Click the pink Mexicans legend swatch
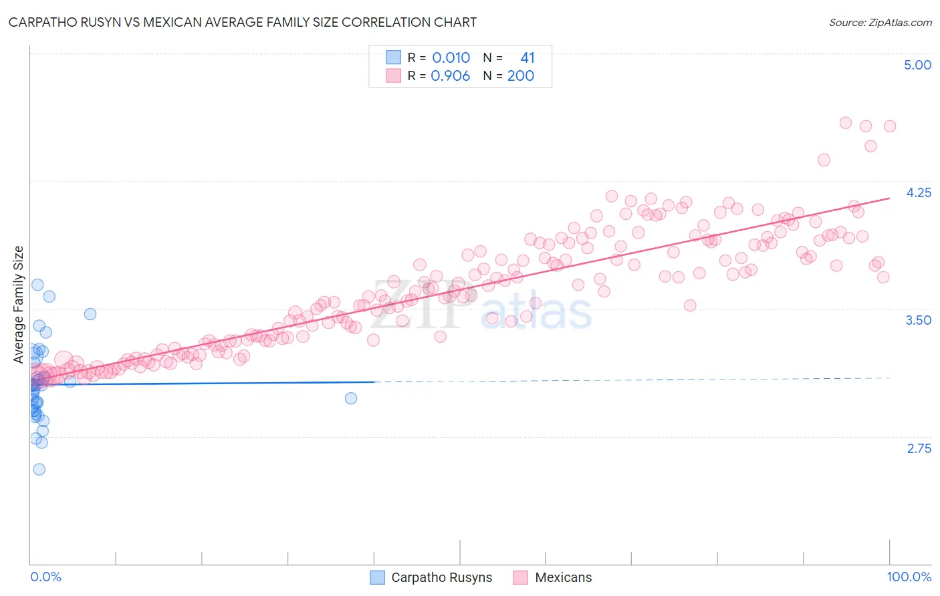 tap(521, 577)
